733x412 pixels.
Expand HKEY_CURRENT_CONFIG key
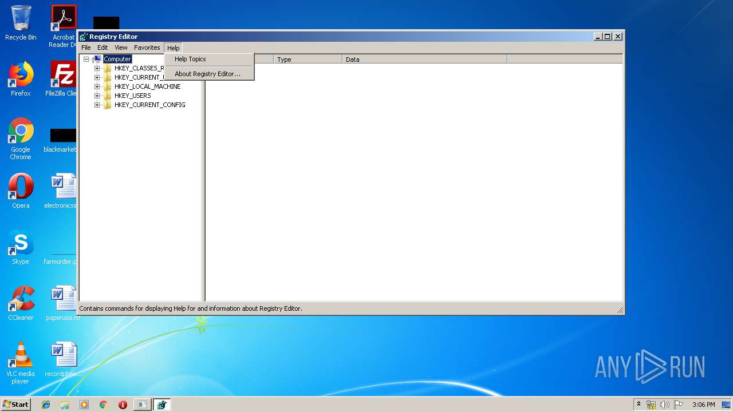point(97,105)
